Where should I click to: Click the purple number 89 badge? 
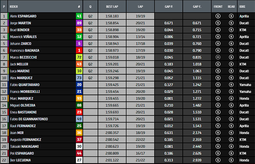(x=79, y=23)
